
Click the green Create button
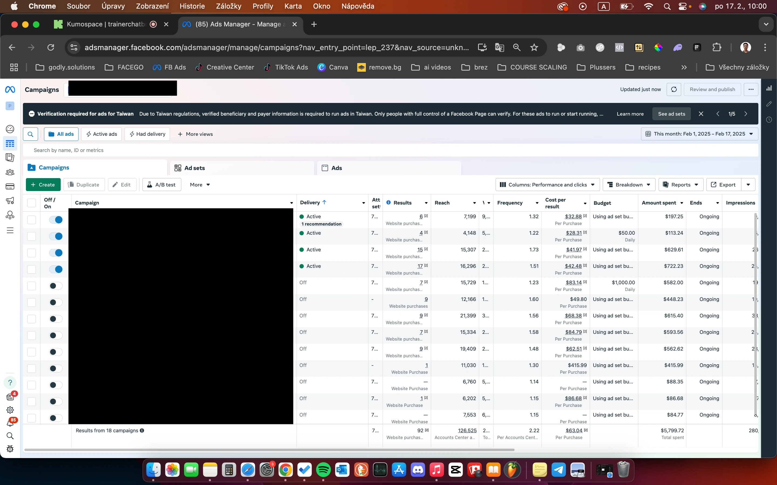pos(43,185)
